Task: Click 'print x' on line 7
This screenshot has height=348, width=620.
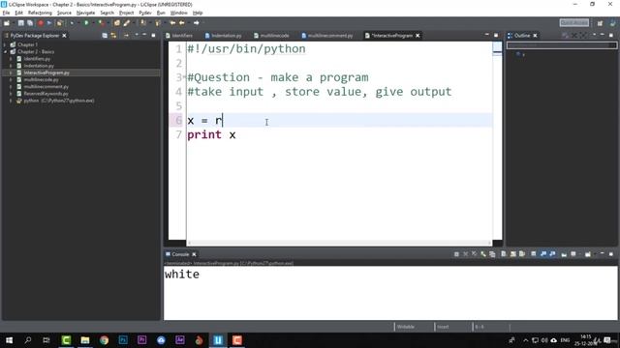Action: pos(211,135)
